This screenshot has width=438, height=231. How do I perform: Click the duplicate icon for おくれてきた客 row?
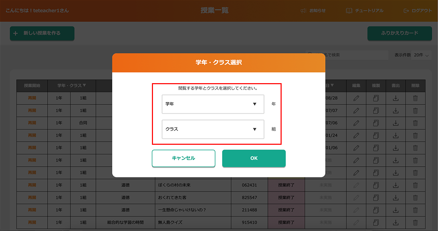click(376, 198)
